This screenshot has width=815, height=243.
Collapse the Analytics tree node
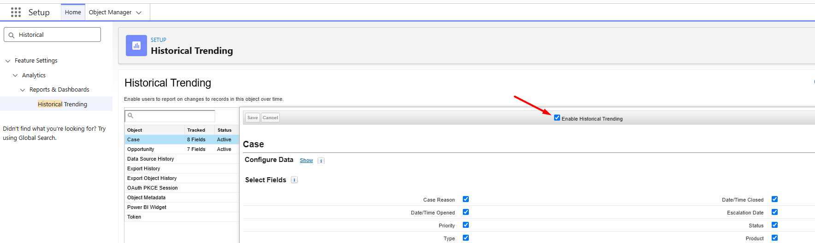pyautogui.click(x=15, y=75)
